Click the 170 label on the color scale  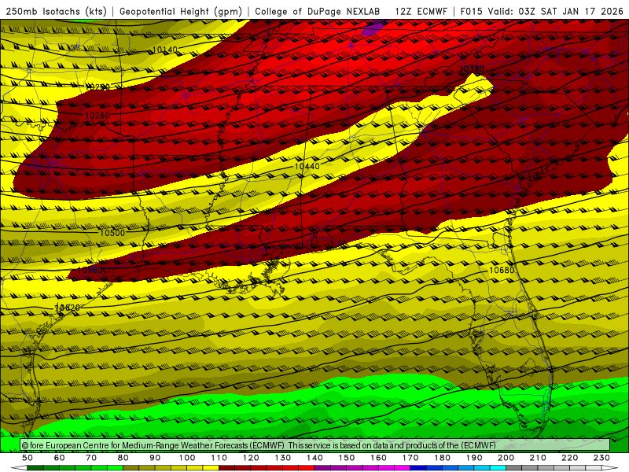[410, 458]
